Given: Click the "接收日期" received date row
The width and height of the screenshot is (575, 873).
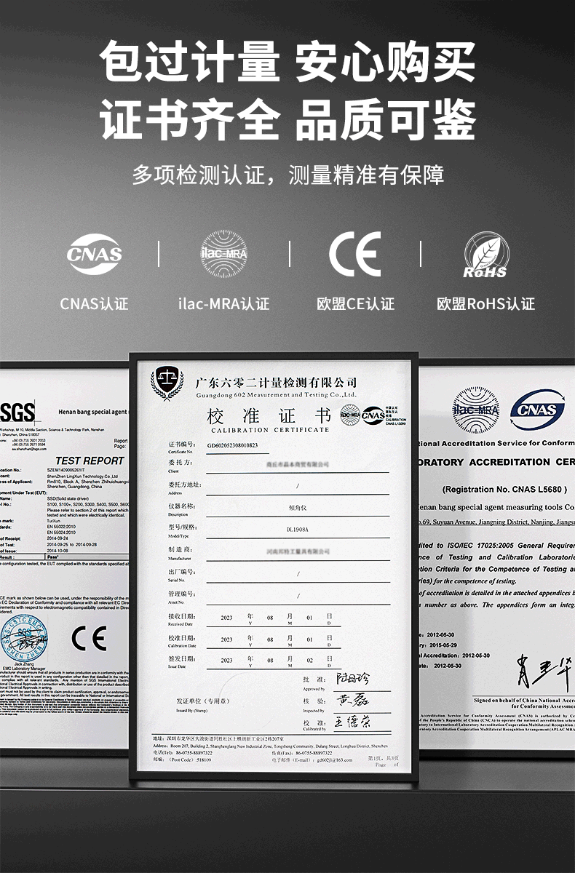Looking at the screenshot, I should point(254,618).
